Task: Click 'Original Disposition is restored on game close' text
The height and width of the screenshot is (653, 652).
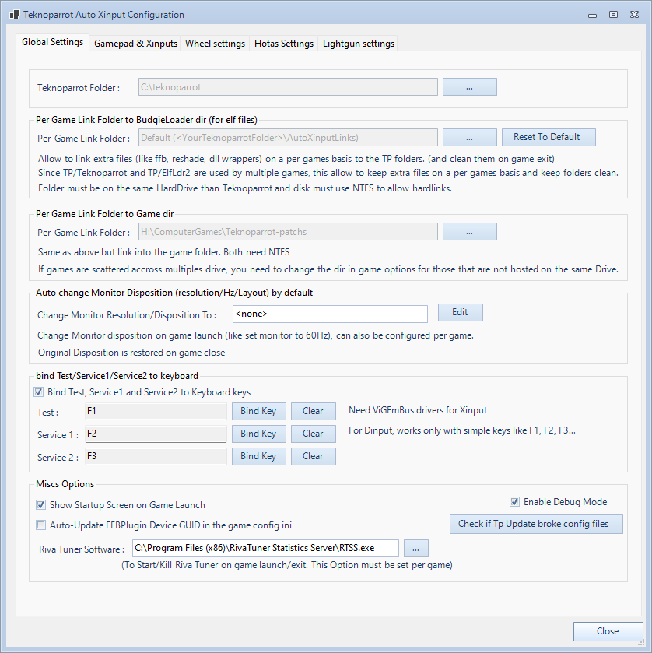Action: (x=131, y=353)
